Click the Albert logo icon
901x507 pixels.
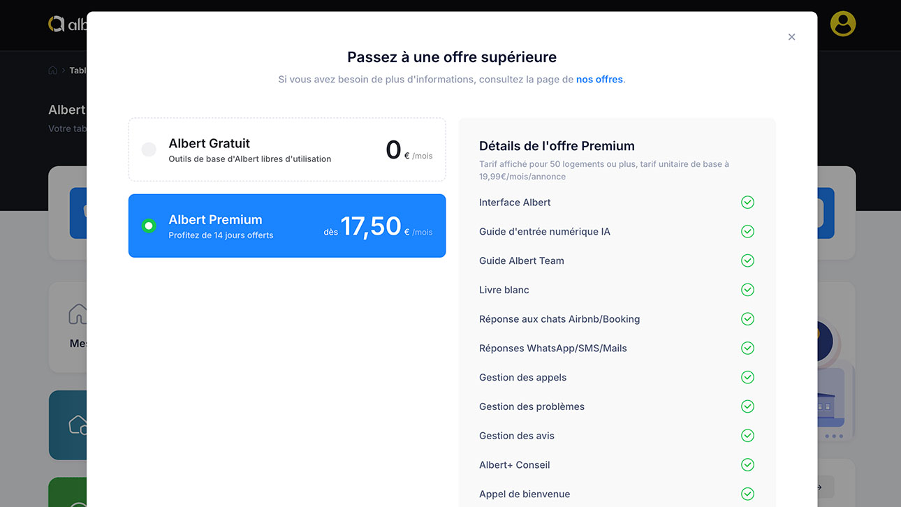[57, 24]
